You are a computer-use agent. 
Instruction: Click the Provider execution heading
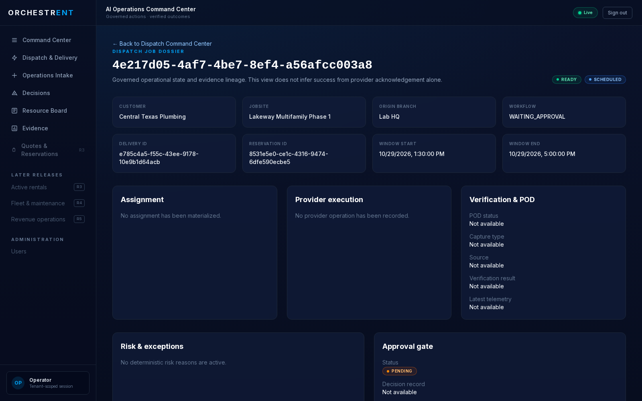[329, 200]
